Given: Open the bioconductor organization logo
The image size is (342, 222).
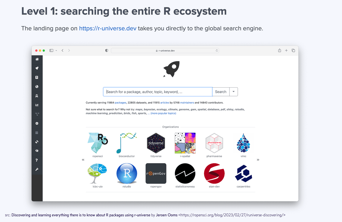Looking at the screenshot, I should 127,143.
